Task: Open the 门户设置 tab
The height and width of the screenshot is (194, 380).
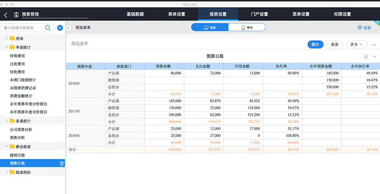Action: [x=259, y=14]
